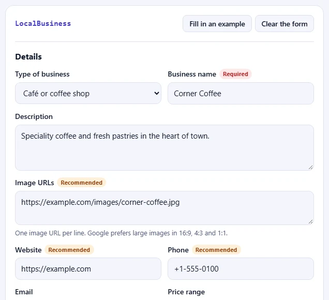This screenshot has height=300, width=329.
Task: Click the 'One image URL per line' hint
Action: click(121, 233)
